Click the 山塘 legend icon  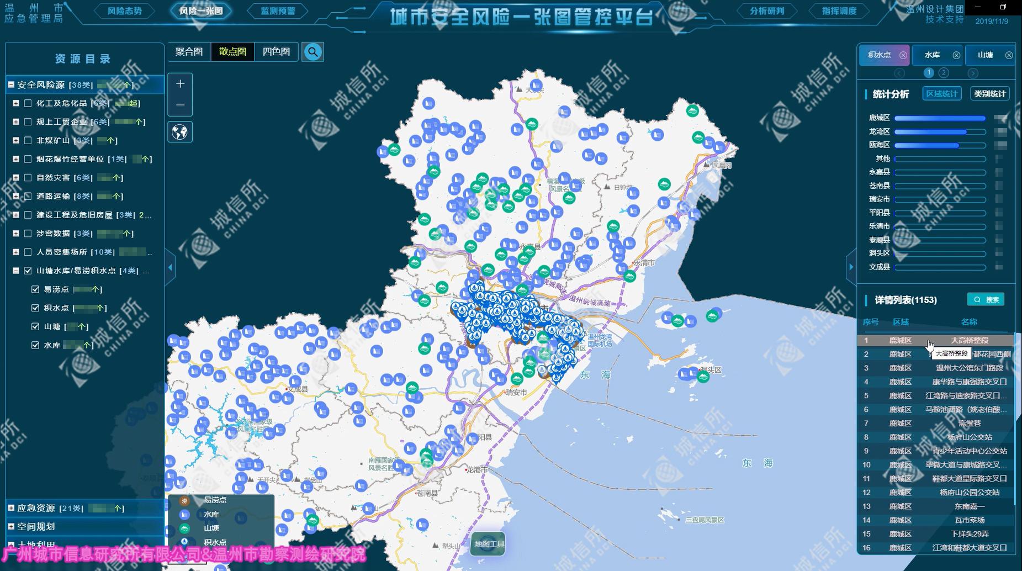184,528
